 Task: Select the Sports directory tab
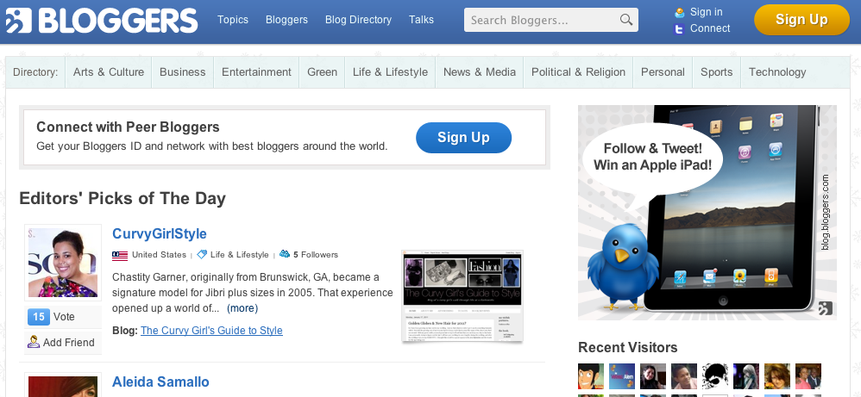pyautogui.click(x=717, y=72)
